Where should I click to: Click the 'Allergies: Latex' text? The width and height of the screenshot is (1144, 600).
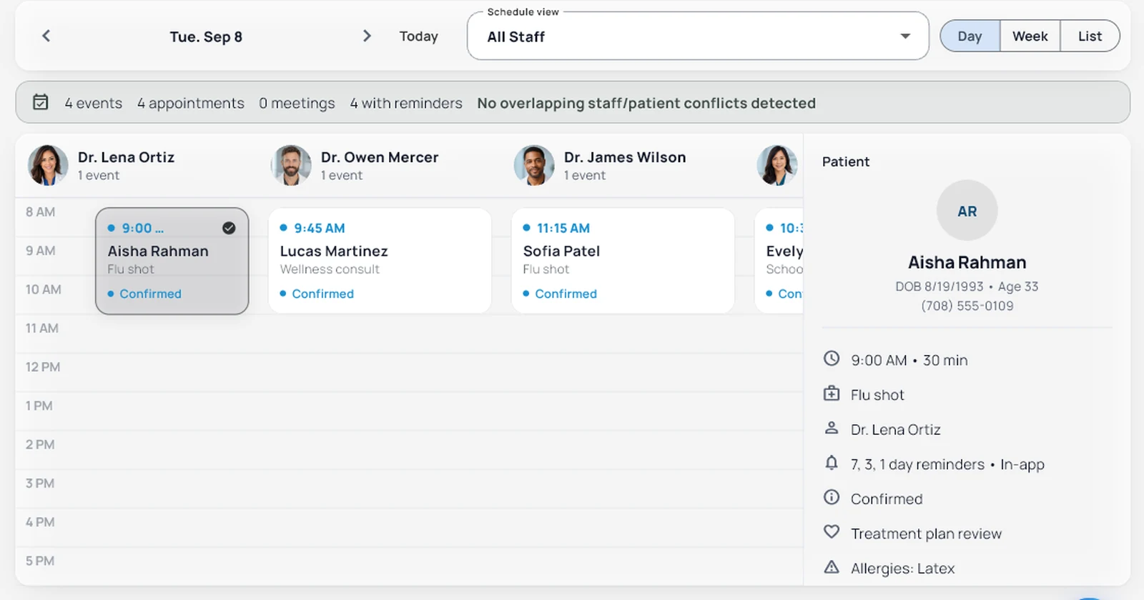click(902, 569)
